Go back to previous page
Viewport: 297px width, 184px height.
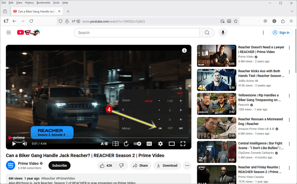pos(14,21)
